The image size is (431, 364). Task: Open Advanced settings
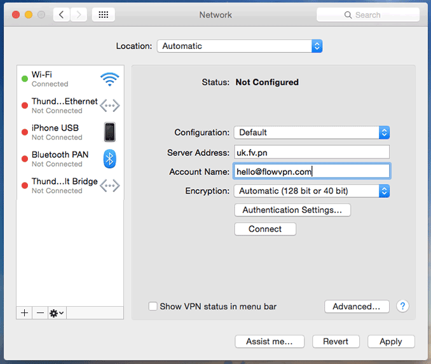pyautogui.click(x=357, y=307)
